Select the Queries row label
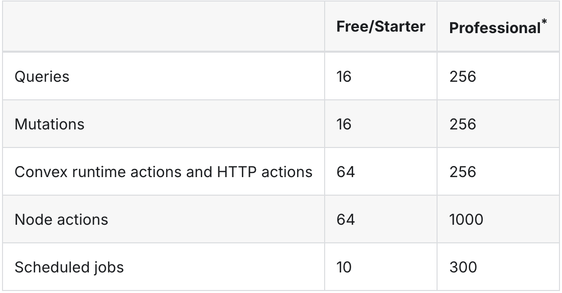 coord(42,77)
